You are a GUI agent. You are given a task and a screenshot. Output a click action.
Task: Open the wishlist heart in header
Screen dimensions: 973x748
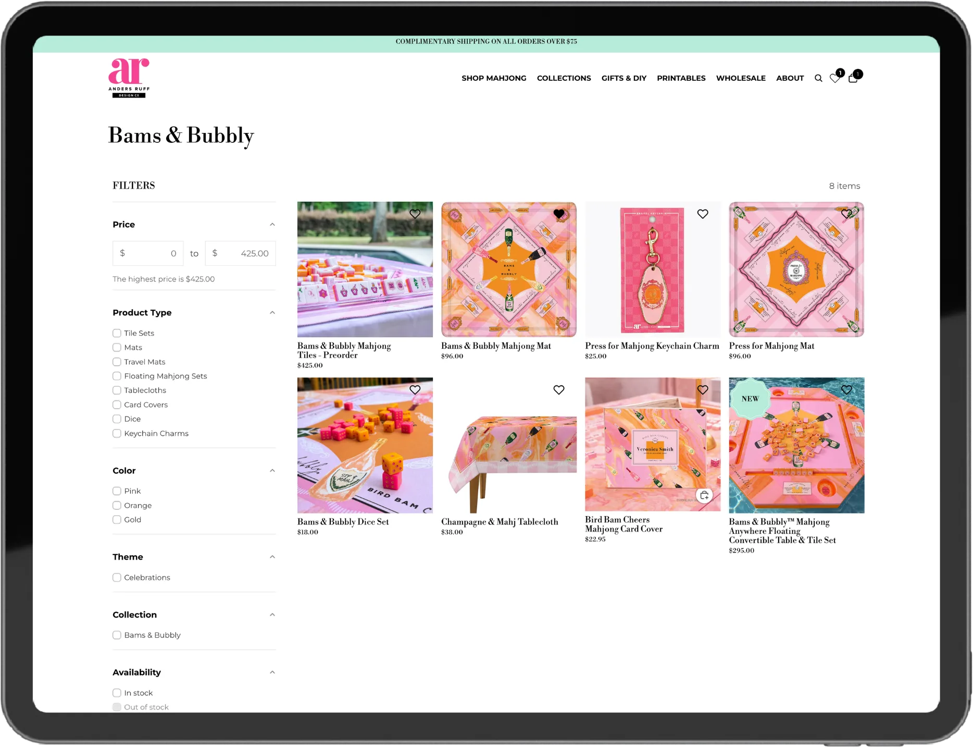(x=835, y=78)
